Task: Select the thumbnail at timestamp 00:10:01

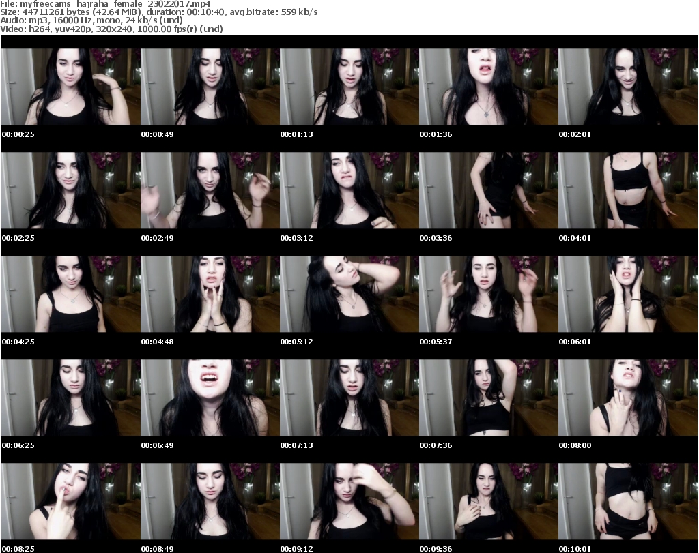Action: pos(628,501)
